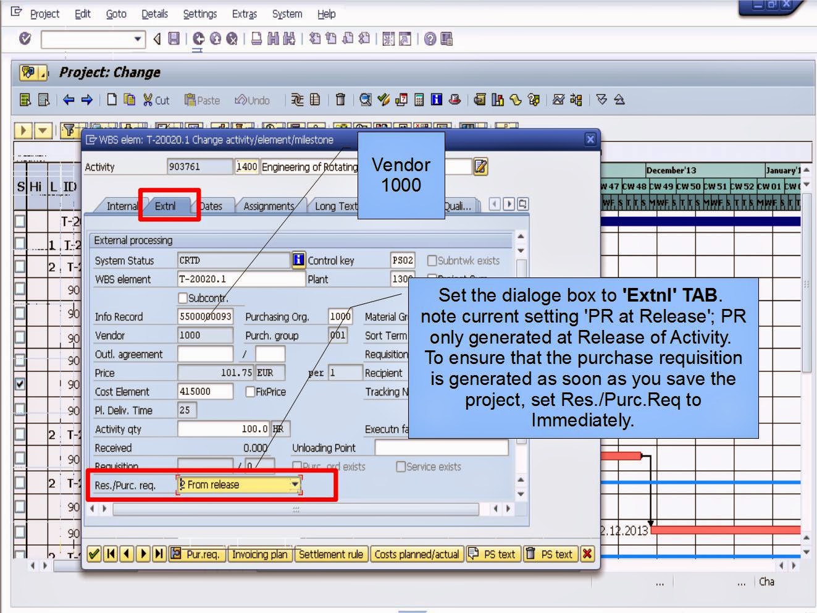Viewport: 817px width, 613px height.
Task: Click the calculator icon in the toolbar
Action: [x=419, y=99]
